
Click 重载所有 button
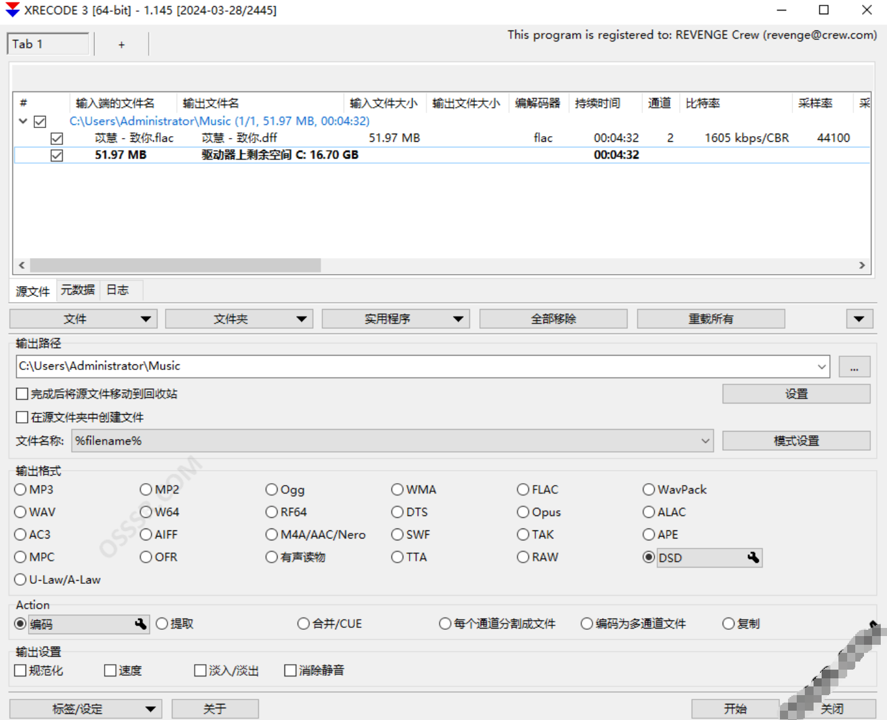(711, 319)
